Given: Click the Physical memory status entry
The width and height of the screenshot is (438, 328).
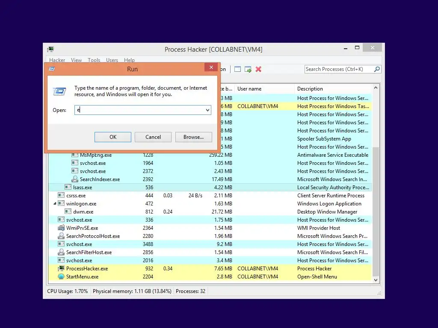Looking at the screenshot, I should (132, 291).
